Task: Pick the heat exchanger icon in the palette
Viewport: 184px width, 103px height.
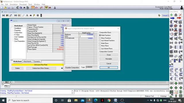Action: tap(171, 30)
